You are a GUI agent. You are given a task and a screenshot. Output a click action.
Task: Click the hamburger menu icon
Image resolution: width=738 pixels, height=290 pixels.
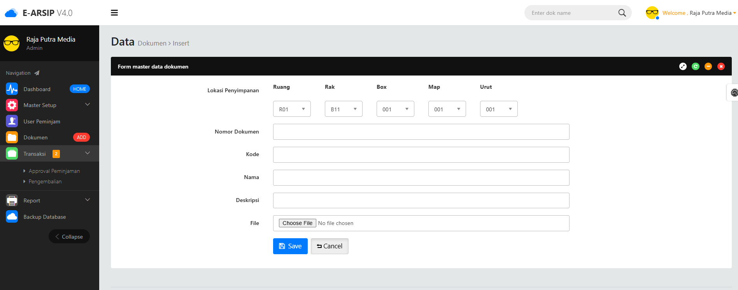[x=114, y=13]
